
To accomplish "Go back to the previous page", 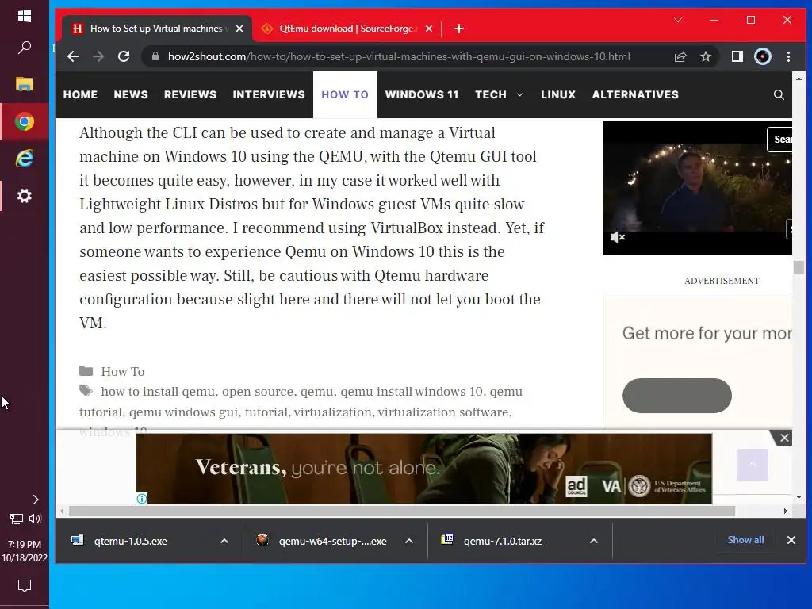I will click(73, 56).
